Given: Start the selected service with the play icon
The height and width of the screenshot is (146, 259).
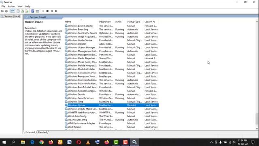Looking at the screenshot, I should pos(43,11).
